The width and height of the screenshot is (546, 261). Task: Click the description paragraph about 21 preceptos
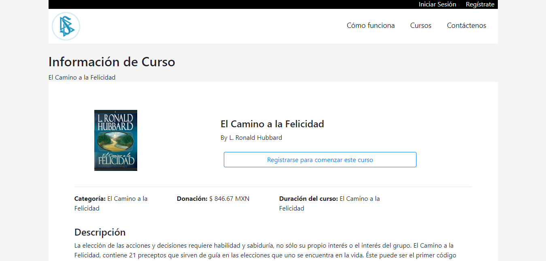coord(263,250)
